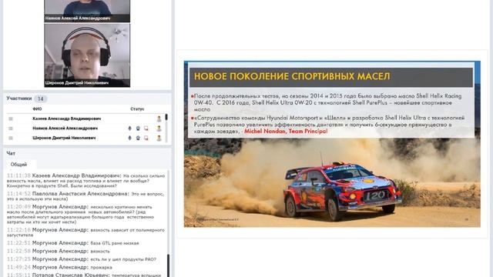
Task: Click chat message sent at 11:27:25
Action: [x=82, y=259]
